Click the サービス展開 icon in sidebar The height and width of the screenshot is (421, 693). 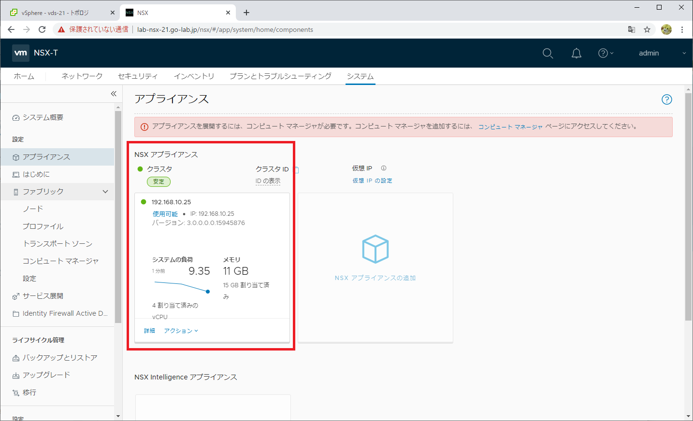pyautogui.click(x=16, y=296)
